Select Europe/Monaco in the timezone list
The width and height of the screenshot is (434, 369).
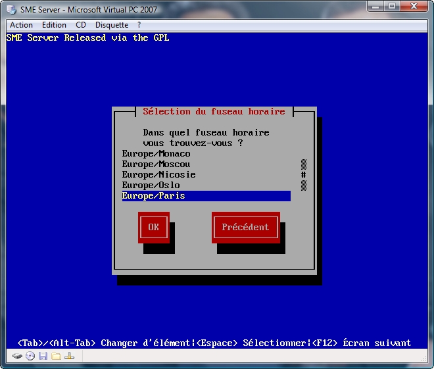(x=206, y=154)
